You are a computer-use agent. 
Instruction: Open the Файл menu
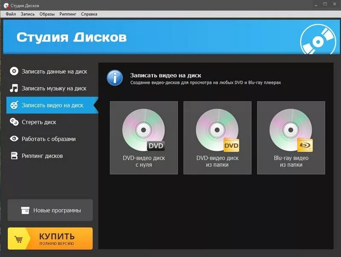[x=11, y=14]
